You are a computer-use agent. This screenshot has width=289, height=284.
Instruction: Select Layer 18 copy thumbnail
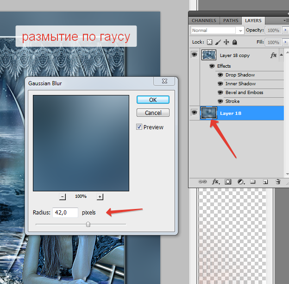[208, 55]
